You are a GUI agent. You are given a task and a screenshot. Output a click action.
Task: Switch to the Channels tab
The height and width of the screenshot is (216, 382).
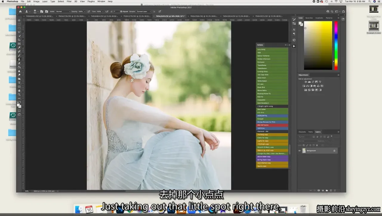pos(302,132)
